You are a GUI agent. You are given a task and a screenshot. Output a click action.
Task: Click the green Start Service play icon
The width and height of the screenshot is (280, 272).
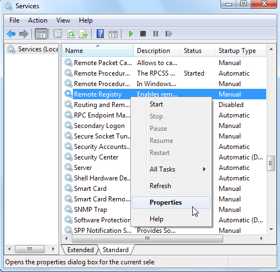click(131, 34)
